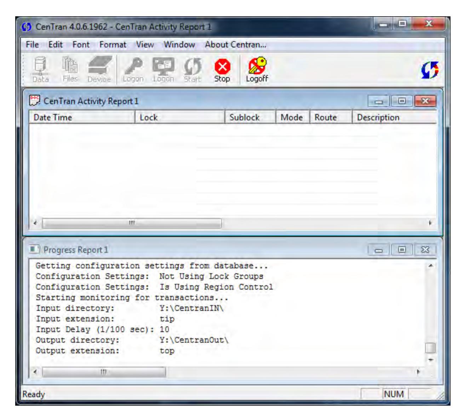This screenshot has height=417, width=464.
Task: Click the 'Getting configuration settings from database' line
Action: point(152,265)
